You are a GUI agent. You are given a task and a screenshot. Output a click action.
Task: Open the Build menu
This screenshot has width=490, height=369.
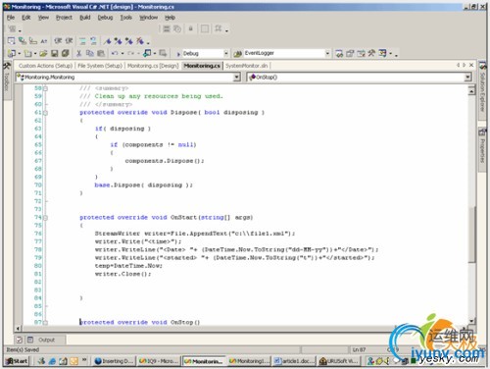pyautogui.click(x=85, y=18)
